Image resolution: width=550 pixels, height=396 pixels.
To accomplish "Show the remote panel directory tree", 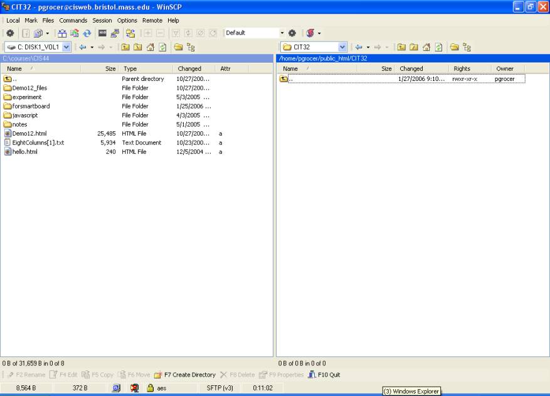I will pyautogui.click(x=467, y=47).
